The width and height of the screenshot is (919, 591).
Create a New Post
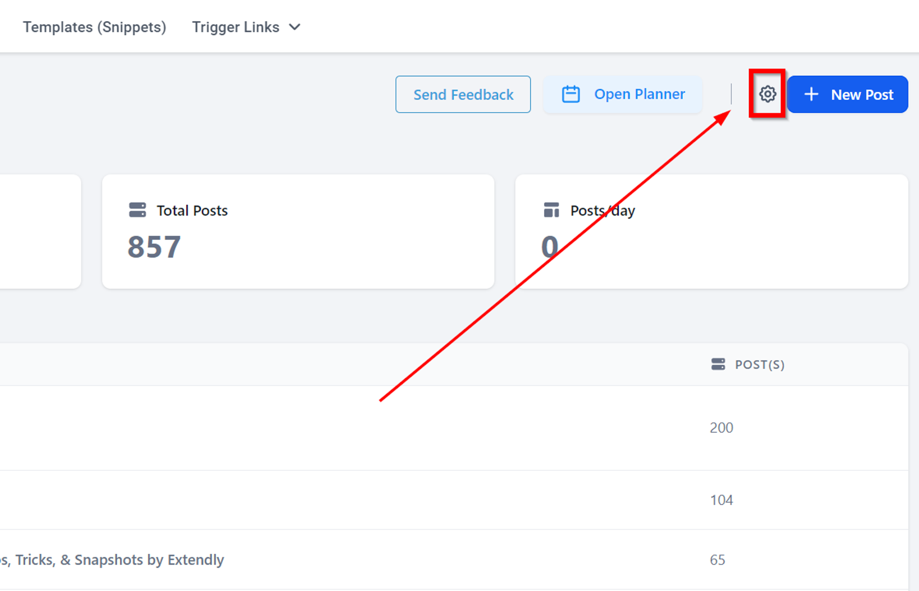pos(847,94)
